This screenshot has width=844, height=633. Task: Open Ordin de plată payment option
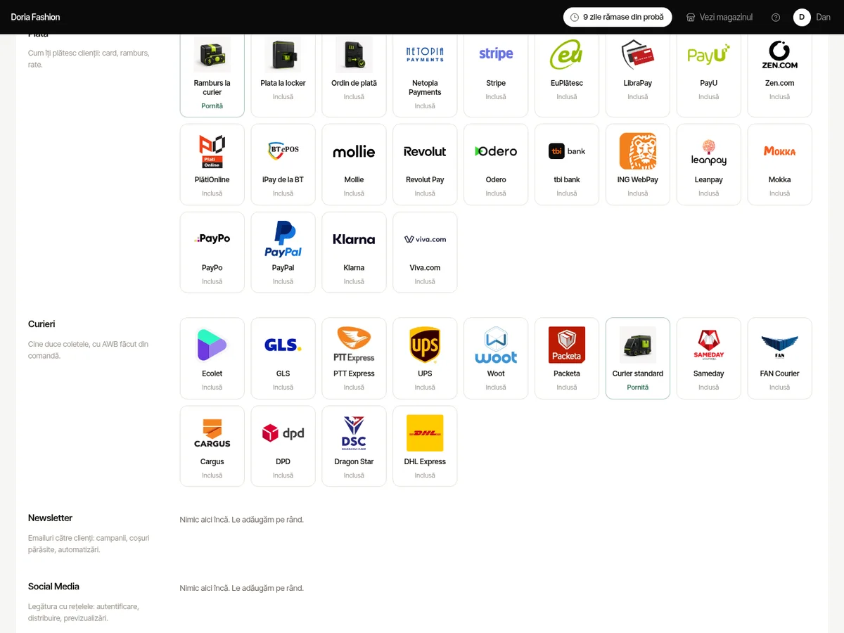pos(354,76)
